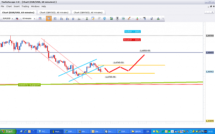Click the I-beam measure tool icon
Viewport: 215px width, 134px height.
87,19
